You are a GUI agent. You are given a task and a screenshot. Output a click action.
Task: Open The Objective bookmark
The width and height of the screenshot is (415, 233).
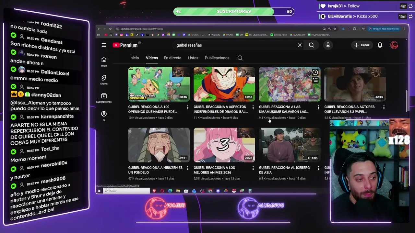(x=256, y=35)
